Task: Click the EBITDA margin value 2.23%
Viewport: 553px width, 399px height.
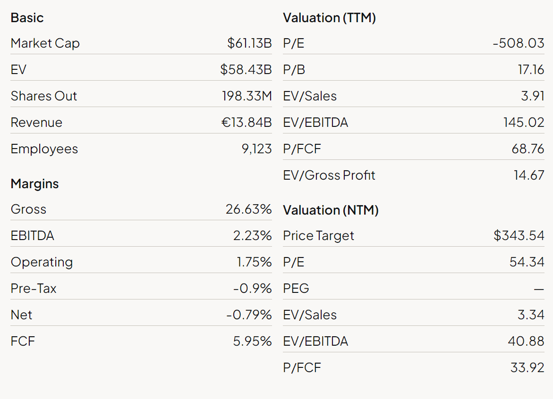Action: (252, 236)
